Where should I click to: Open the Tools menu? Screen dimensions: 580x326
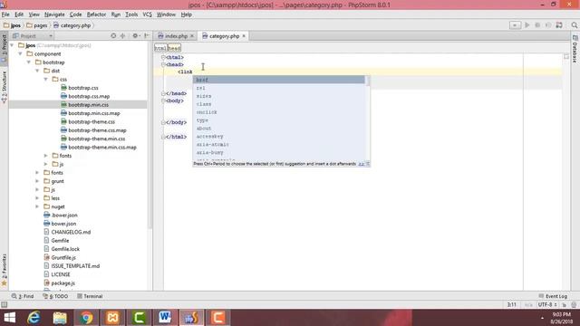pyautogui.click(x=131, y=14)
